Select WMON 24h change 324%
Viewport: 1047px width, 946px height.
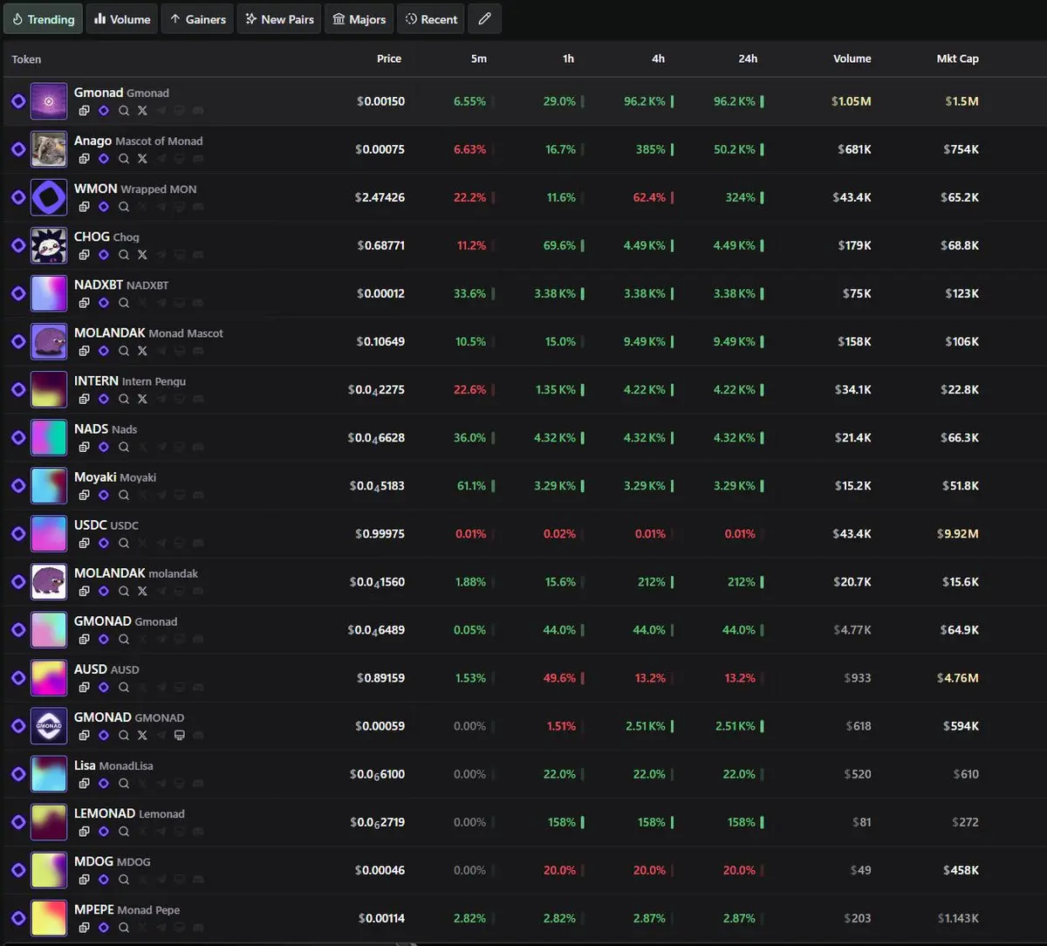click(740, 198)
